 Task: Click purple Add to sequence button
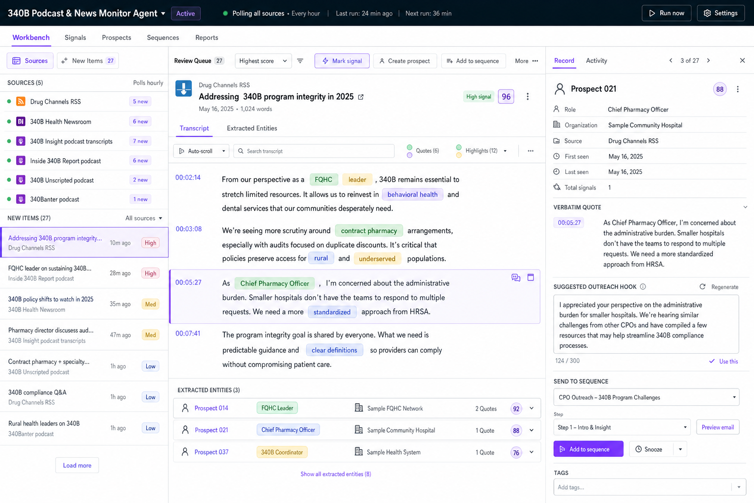click(x=589, y=449)
